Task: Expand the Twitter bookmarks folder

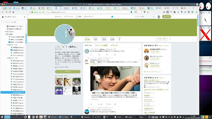Action: point(6,32)
